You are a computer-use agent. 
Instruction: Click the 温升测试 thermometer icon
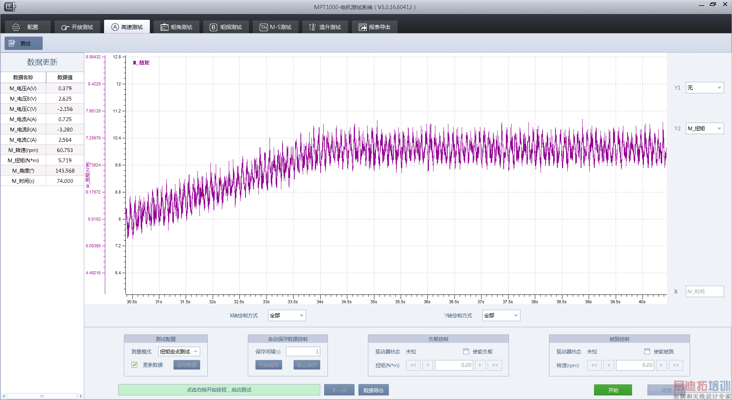[x=312, y=27]
